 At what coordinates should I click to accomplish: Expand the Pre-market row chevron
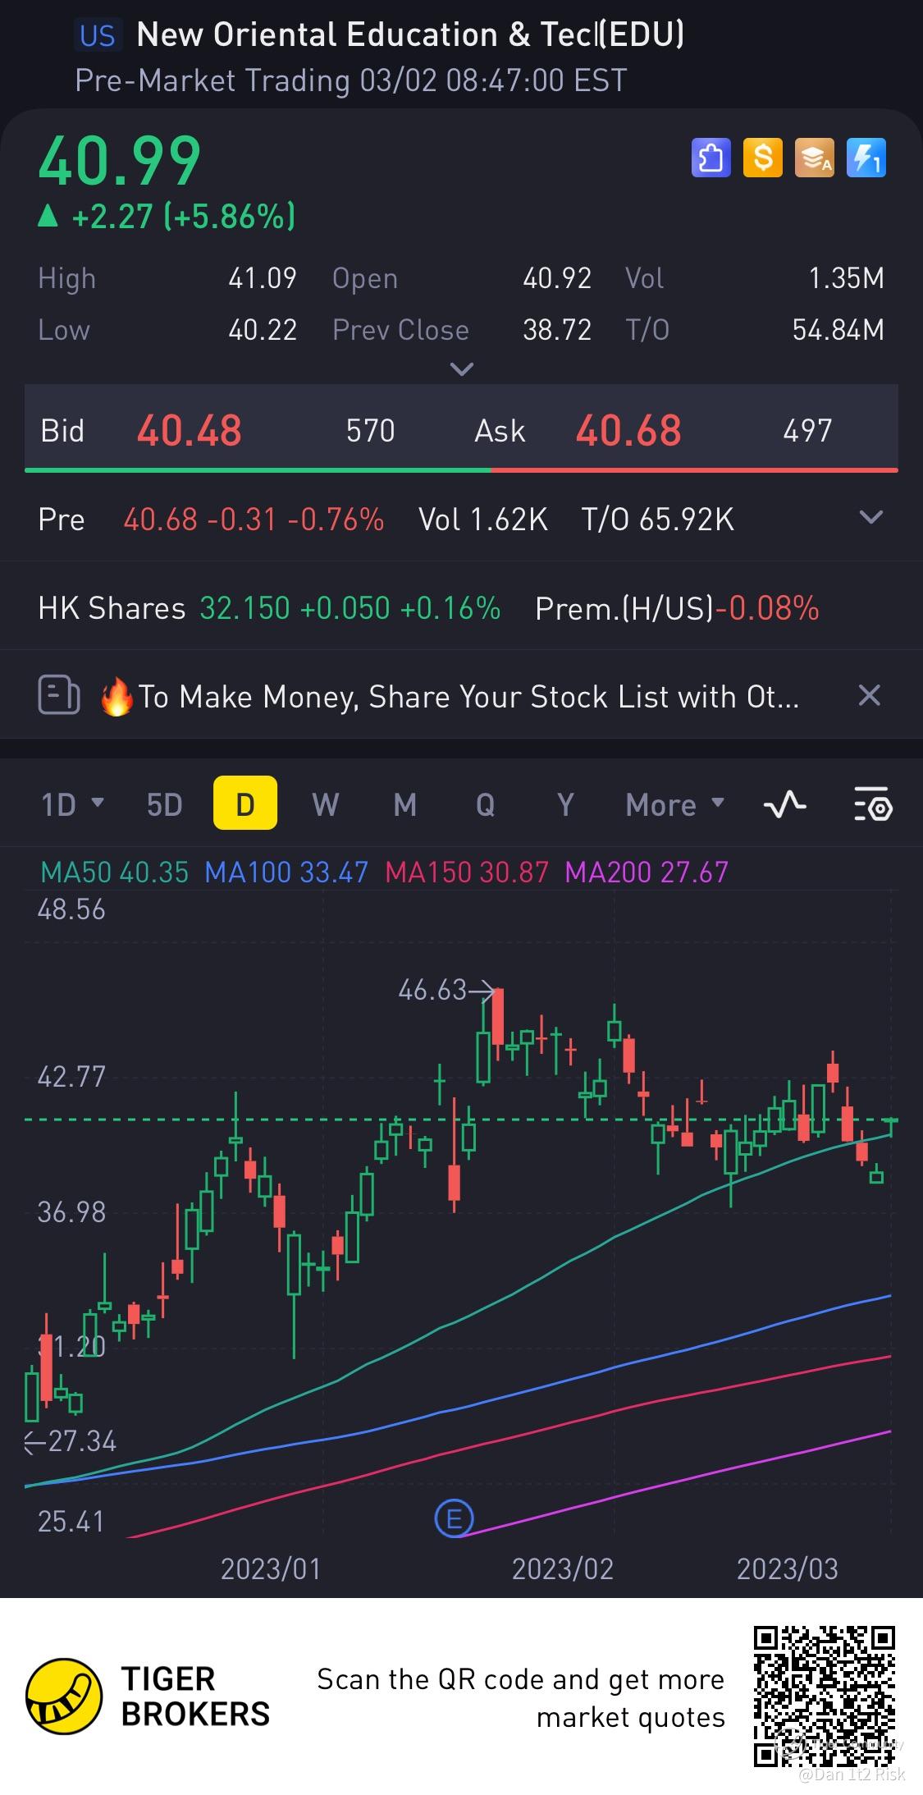(870, 517)
